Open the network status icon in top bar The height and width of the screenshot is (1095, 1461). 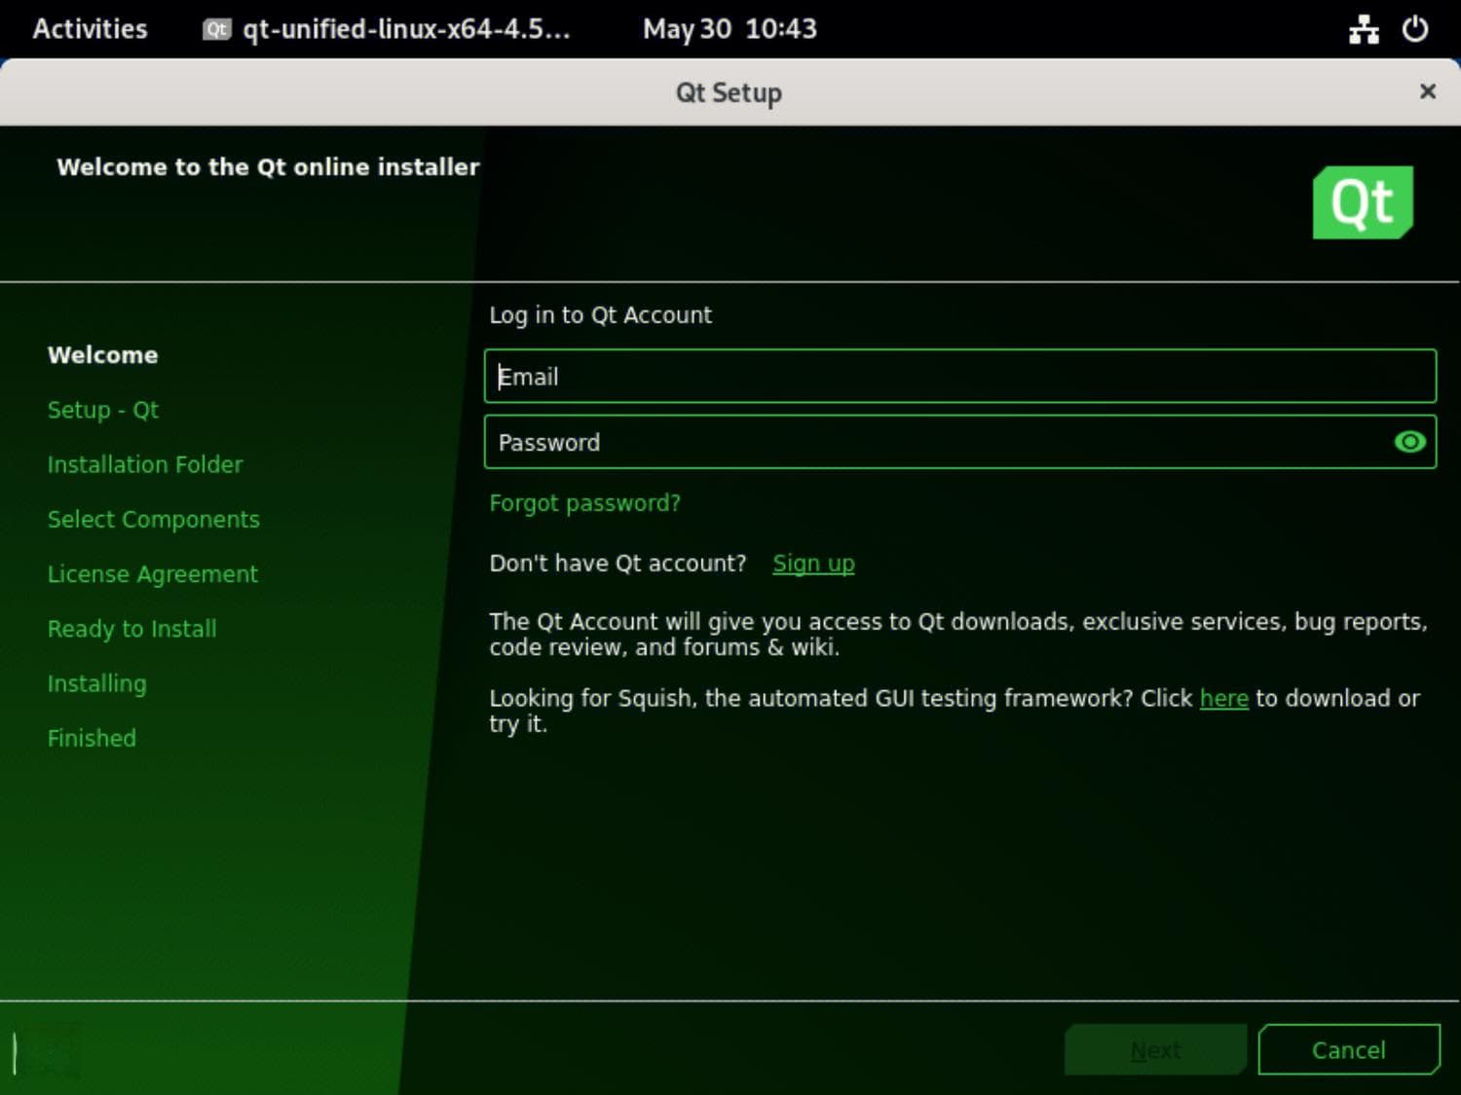1364,29
